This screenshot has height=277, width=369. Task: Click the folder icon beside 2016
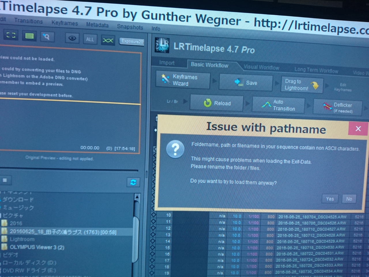coord(4,223)
